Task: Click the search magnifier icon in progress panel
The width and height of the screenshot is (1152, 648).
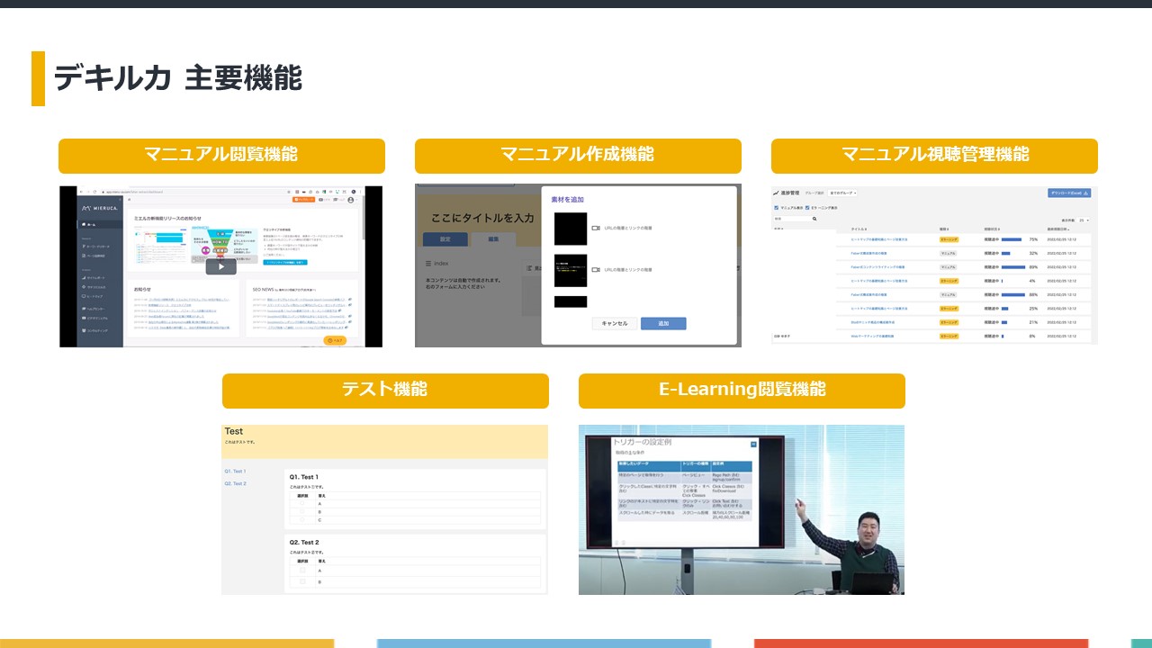Action: click(814, 219)
